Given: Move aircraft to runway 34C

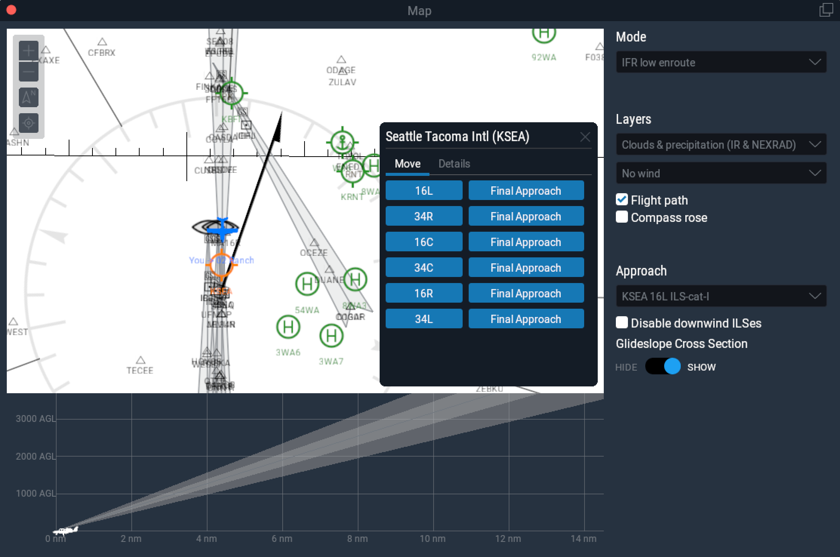Looking at the screenshot, I should pos(424,268).
